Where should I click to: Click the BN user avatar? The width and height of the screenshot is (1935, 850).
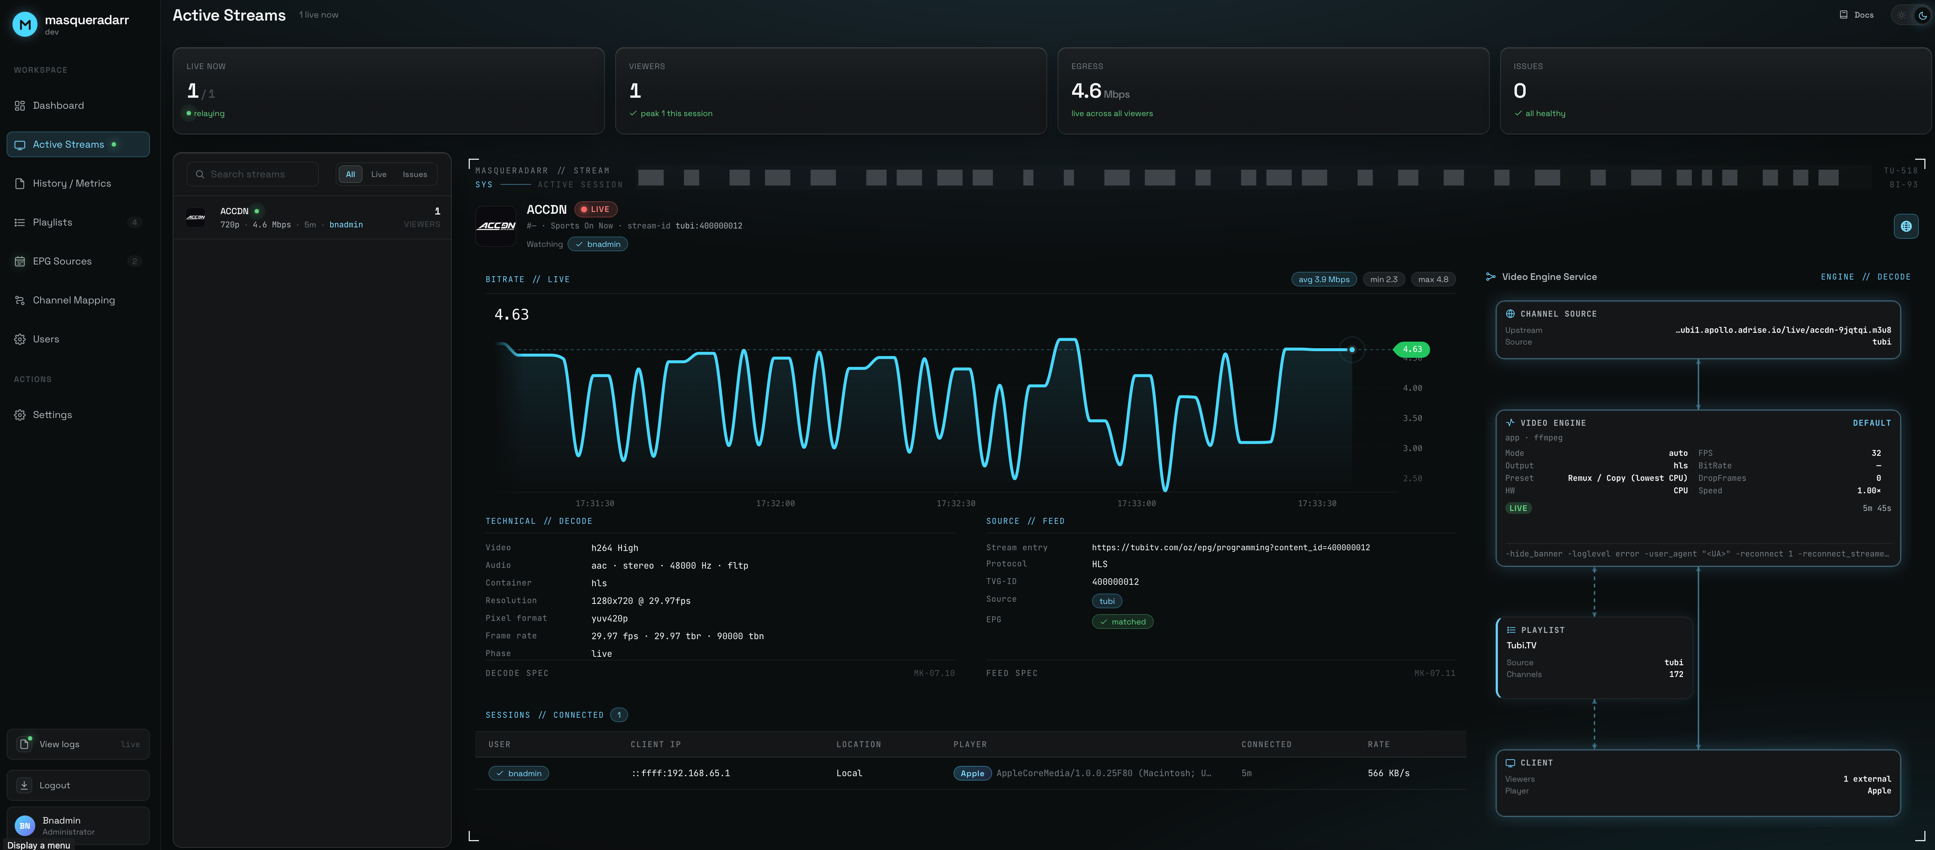click(25, 826)
